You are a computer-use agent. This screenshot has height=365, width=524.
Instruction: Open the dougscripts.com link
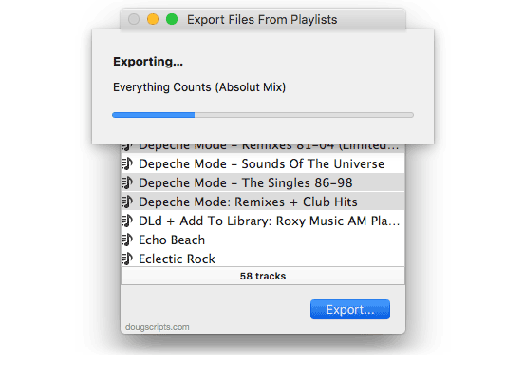(x=158, y=327)
